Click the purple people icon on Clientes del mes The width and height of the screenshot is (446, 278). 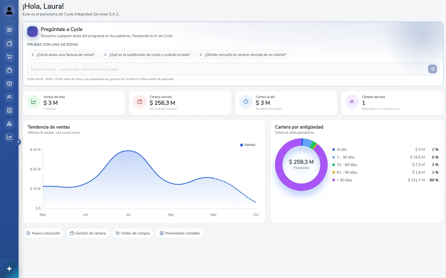352,102
